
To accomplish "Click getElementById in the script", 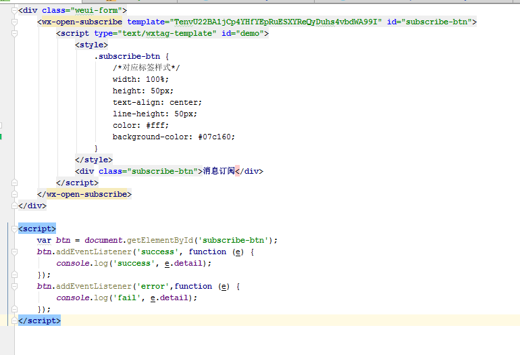I will 160,241.
